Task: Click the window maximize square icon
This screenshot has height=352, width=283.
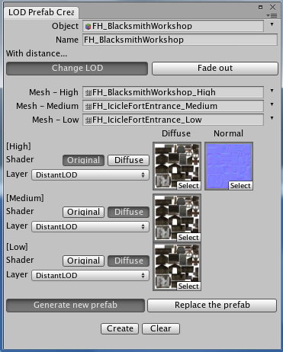Action: point(260,7)
